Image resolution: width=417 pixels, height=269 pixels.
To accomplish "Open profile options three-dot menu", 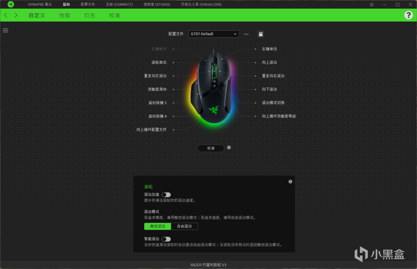I will (246, 34).
